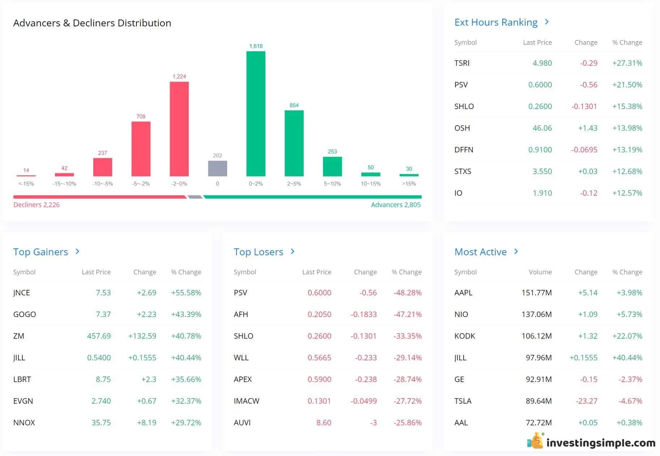The width and height of the screenshot is (660, 456).
Task: Select the gray 0 bar with 202
Action: tap(217, 168)
